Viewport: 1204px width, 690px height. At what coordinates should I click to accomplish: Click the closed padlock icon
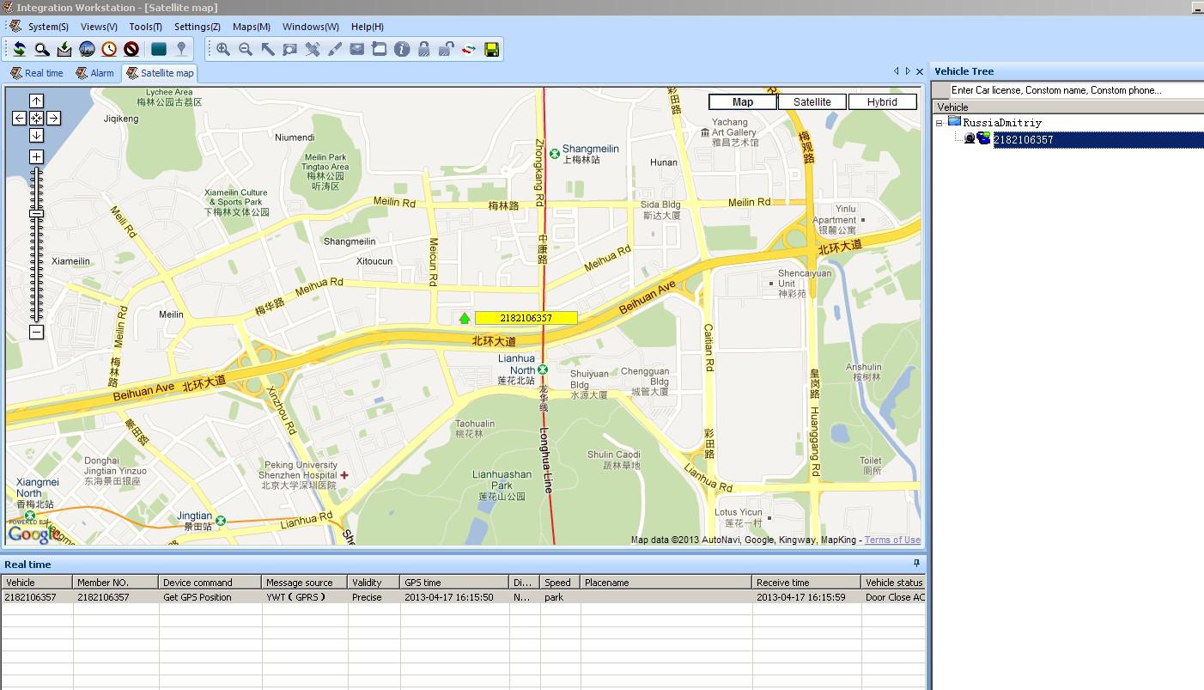pyautogui.click(x=424, y=49)
